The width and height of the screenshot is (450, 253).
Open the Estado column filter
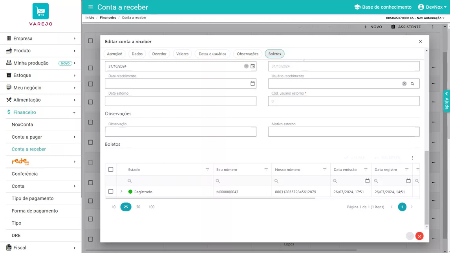(207, 169)
